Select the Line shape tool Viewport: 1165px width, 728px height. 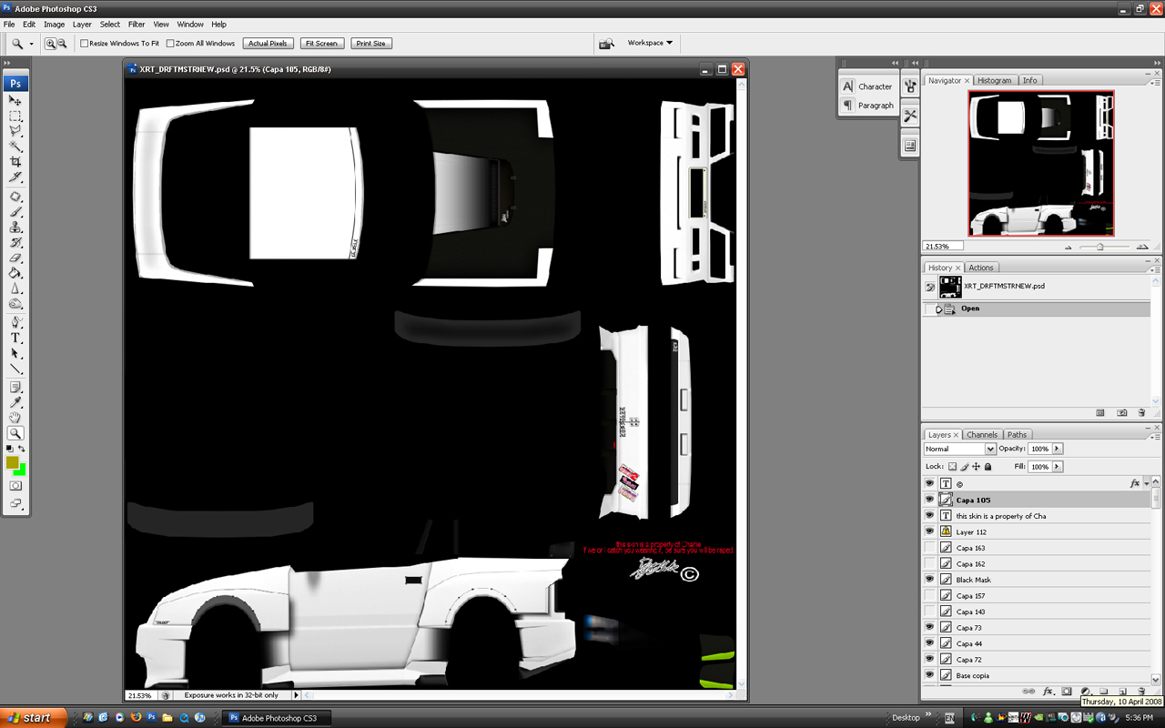[15, 369]
